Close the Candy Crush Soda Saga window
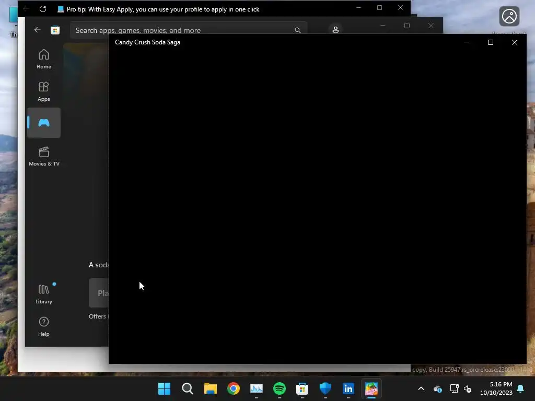535x401 pixels. [515, 42]
